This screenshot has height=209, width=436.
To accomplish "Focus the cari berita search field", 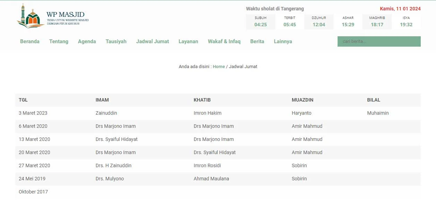I will (379, 41).
